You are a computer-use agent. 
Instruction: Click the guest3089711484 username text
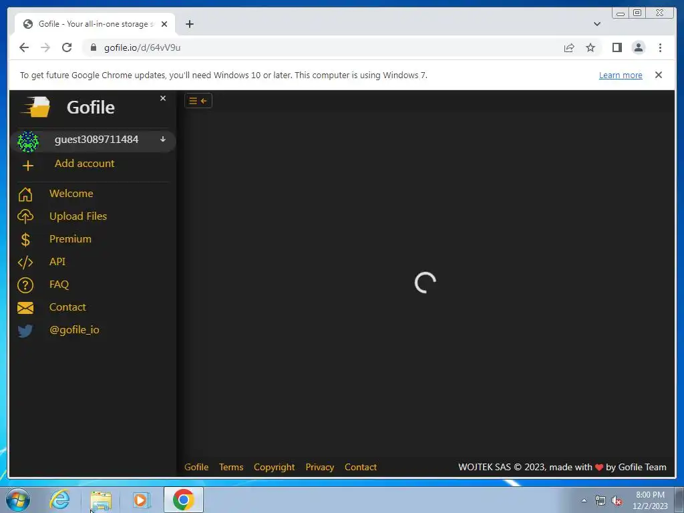[96, 139]
